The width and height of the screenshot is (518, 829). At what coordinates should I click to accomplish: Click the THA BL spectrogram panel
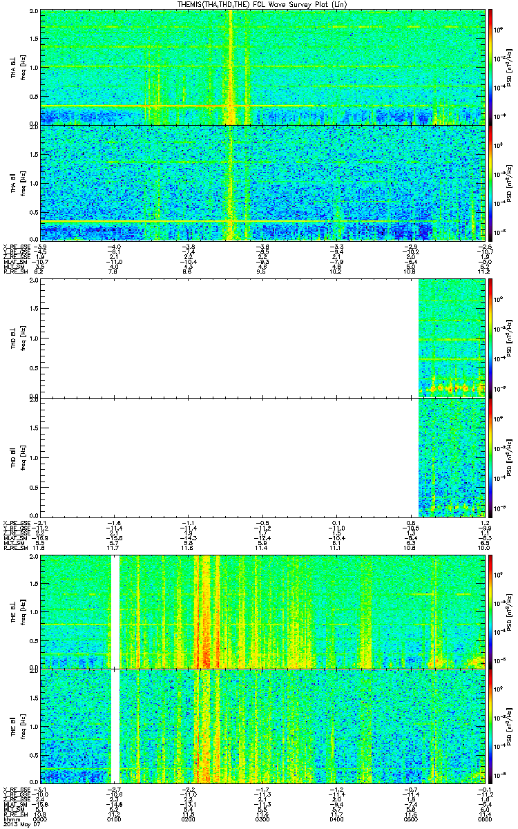pos(263,68)
